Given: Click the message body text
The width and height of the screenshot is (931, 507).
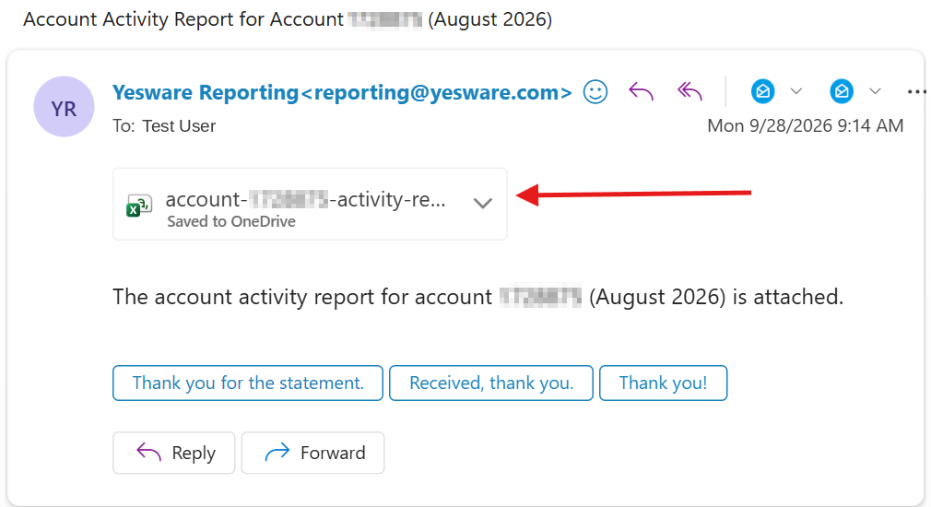Looking at the screenshot, I should coord(478,297).
